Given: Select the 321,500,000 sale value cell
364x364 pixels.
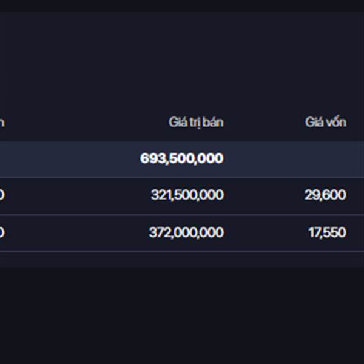Looking at the screenshot, I should coord(187,195).
